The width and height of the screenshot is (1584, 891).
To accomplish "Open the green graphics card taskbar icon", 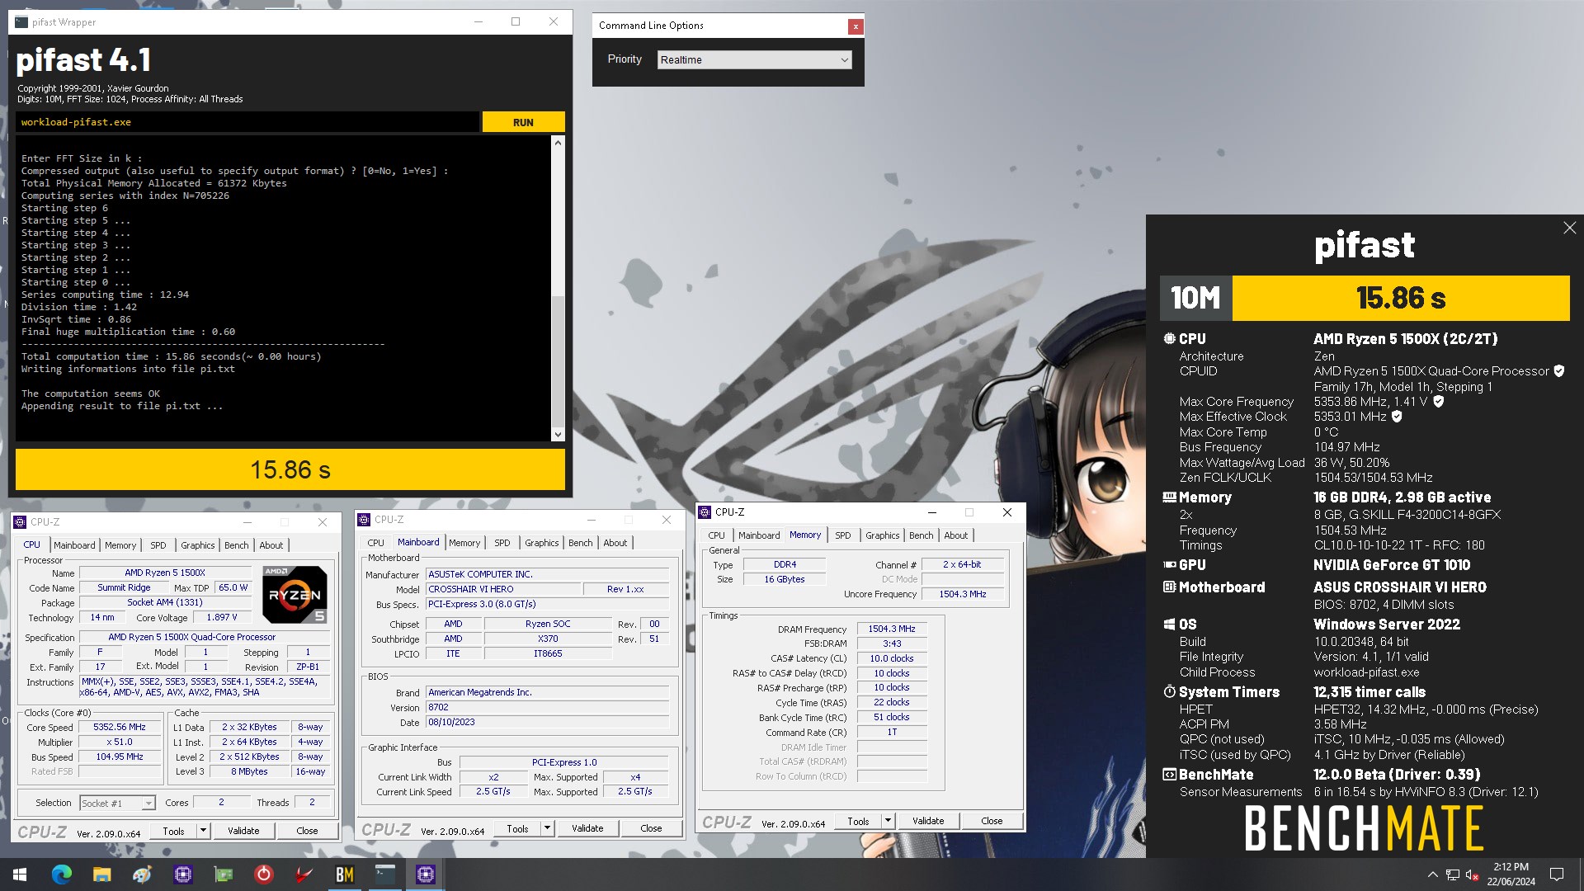I will 224,874.
